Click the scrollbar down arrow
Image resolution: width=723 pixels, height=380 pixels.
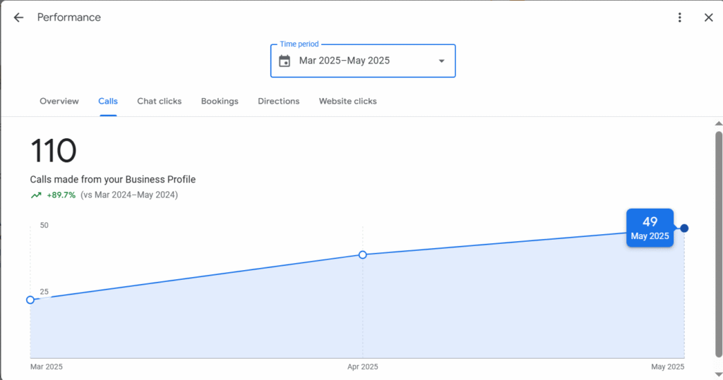pyautogui.click(x=718, y=374)
